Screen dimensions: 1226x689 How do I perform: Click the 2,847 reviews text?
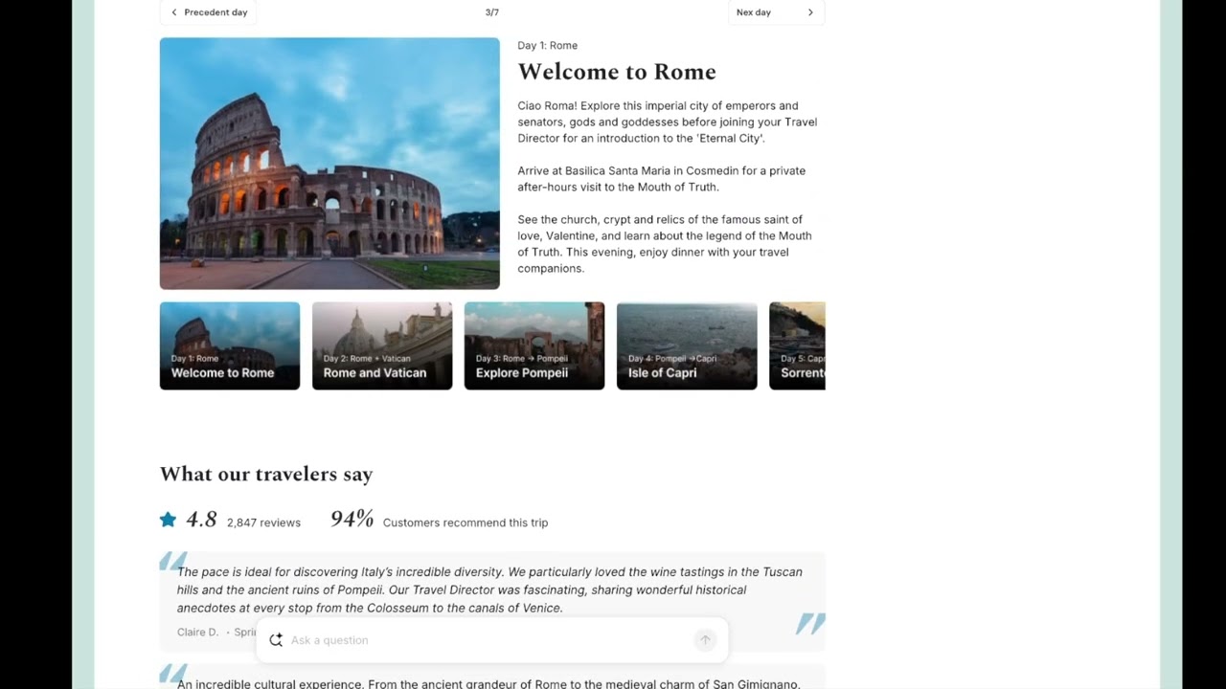pos(263,522)
